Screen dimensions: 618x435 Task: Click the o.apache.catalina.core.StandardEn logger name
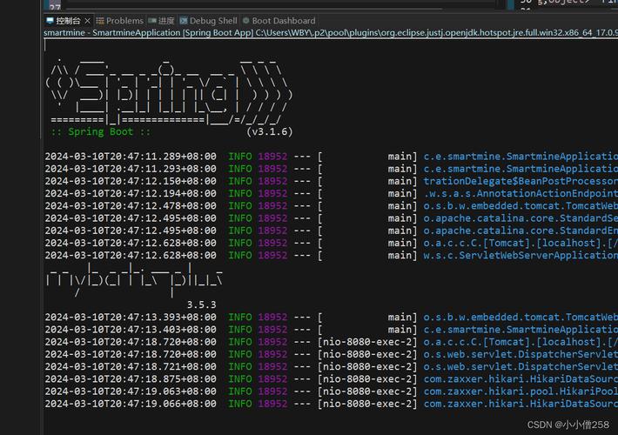[521, 231]
